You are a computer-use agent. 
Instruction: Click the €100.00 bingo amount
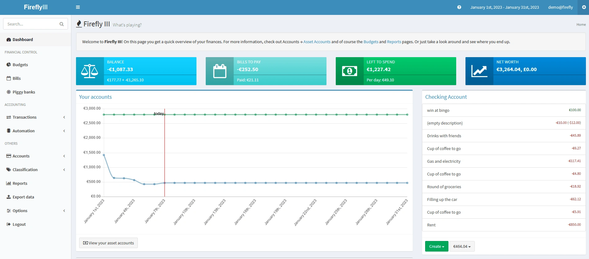[575, 110]
